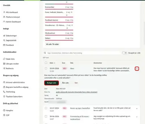Click the Hangfire clock icon

[4, 110]
